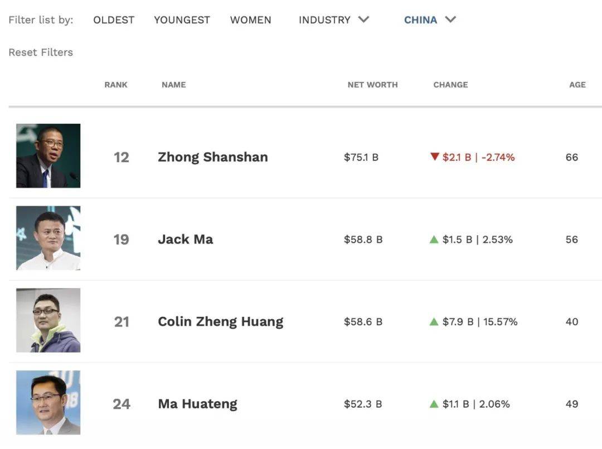Screen dimensions: 602x449
Task: Sort by Net Worth column header
Action: coord(372,85)
